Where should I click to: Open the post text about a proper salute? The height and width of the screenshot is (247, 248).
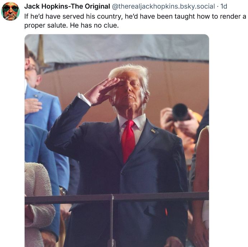tap(135, 21)
